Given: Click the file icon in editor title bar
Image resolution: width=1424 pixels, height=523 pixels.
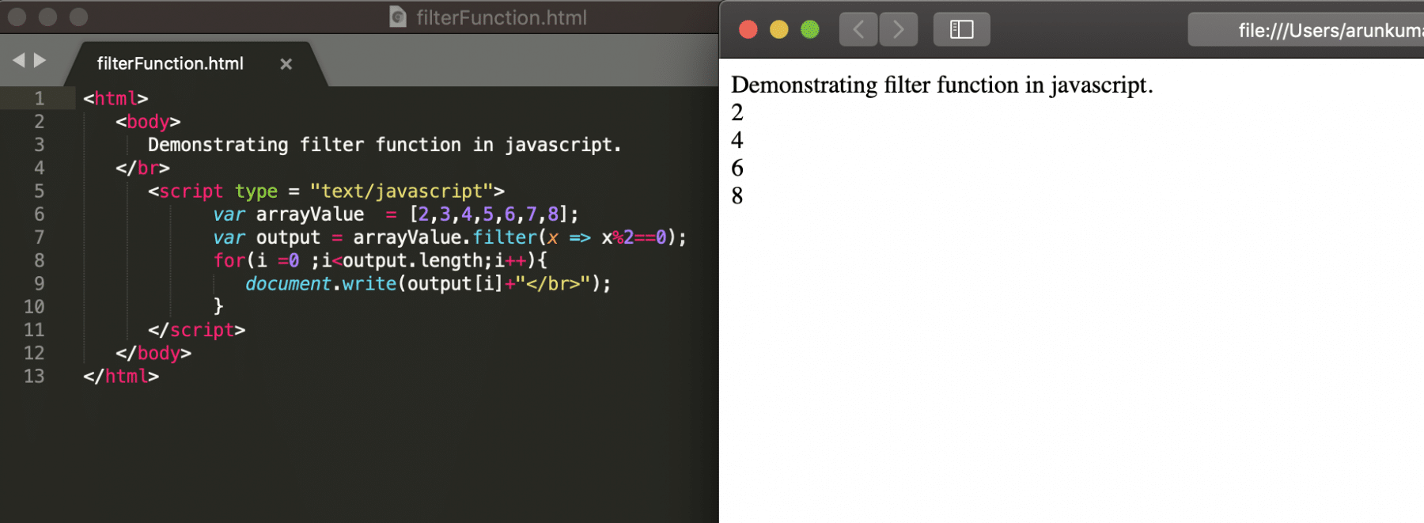Looking at the screenshot, I should point(398,17).
